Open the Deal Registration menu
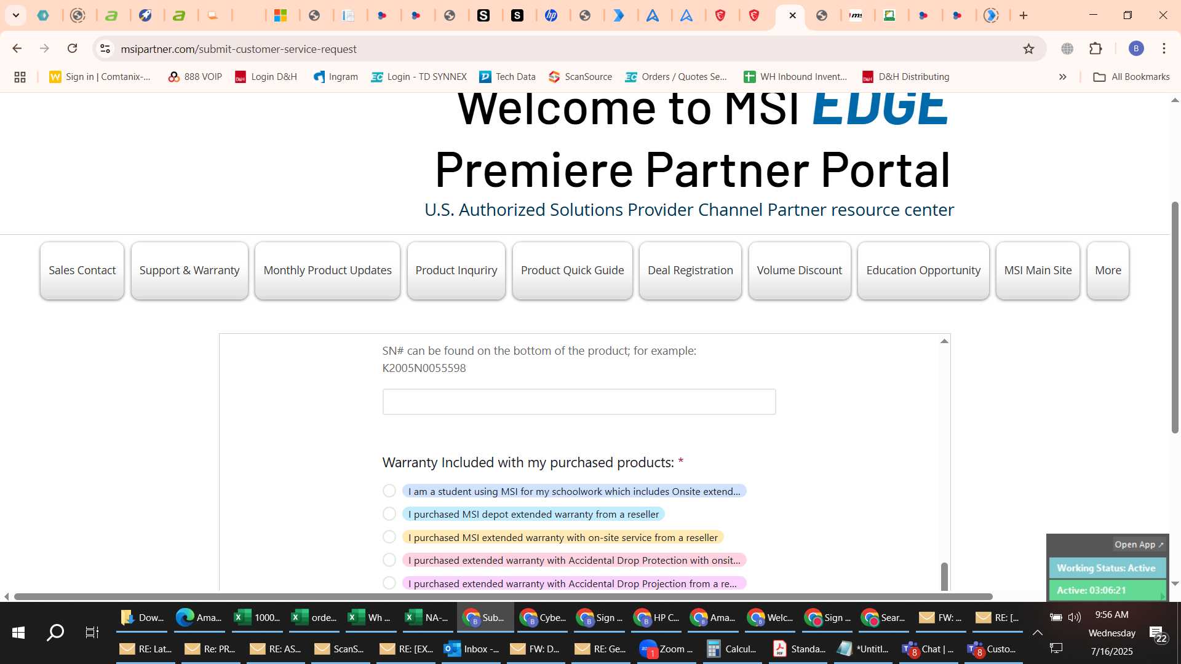 (690, 271)
